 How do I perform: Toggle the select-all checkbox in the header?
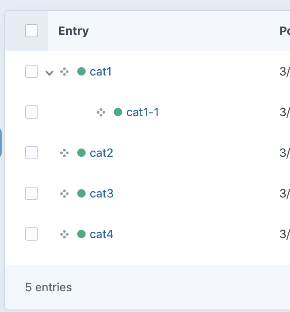point(32,31)
